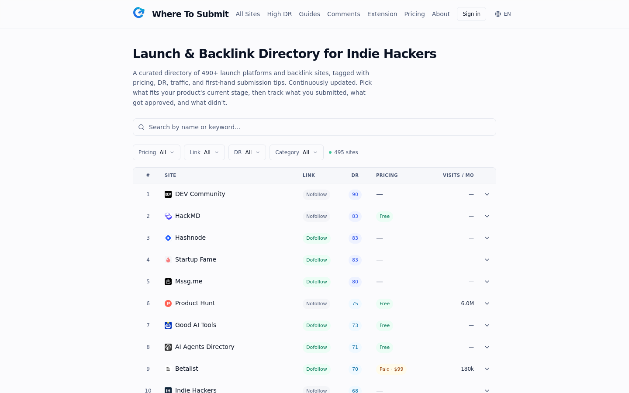Click DEV Community's Nofollow badge
Screen dimensions: 629x393
(x=316, y=194)
